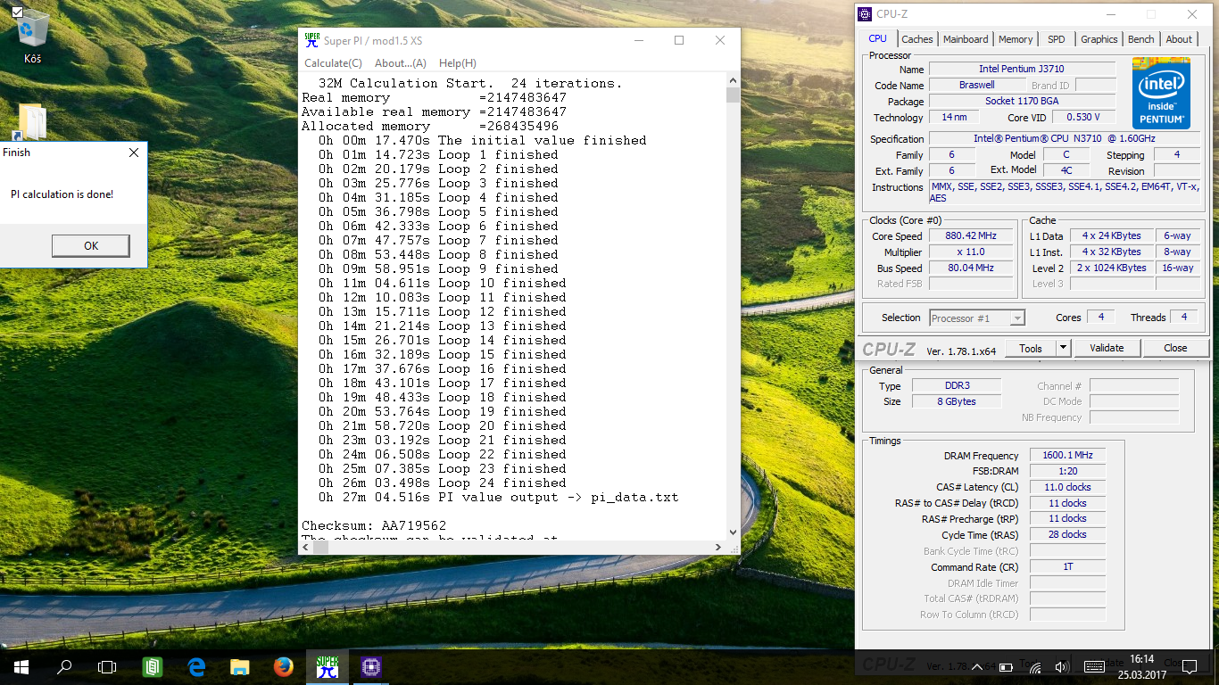Click the CPU-Z title bar icon
Screen dimensions: 1219x685
[864, 14]
